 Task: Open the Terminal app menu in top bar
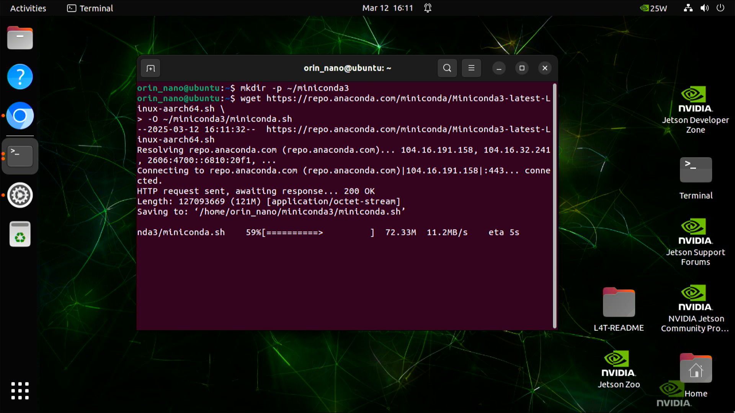(90, 8)
